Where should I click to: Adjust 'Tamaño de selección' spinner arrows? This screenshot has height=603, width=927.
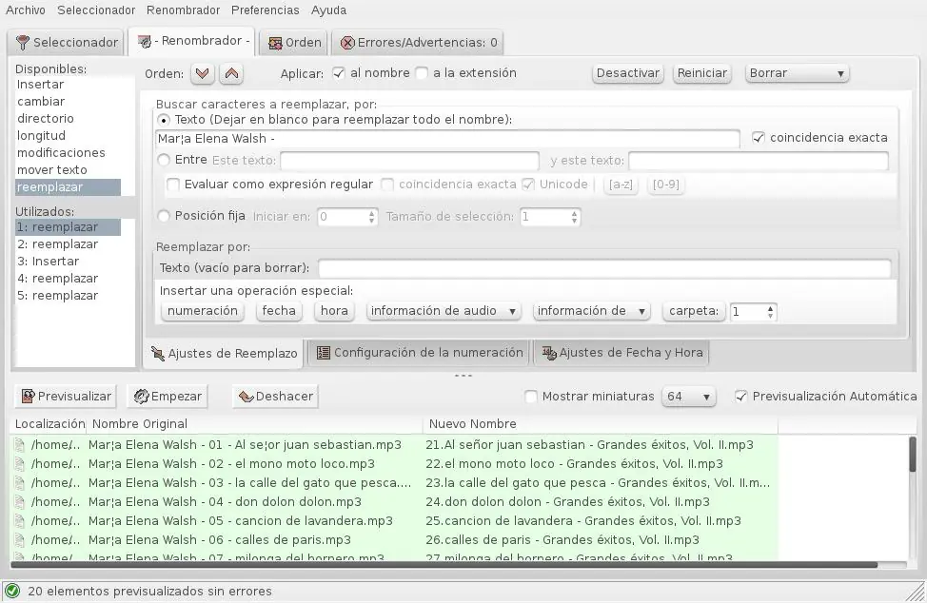click(574, 217)
